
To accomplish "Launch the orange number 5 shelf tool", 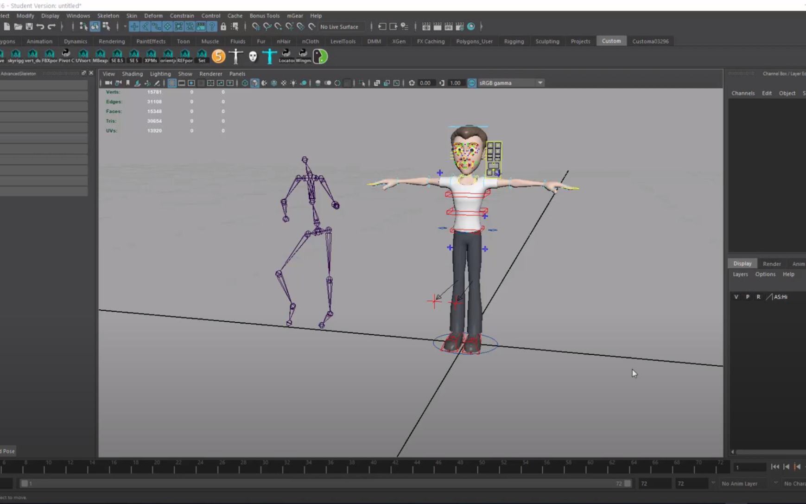I will [x=218, y=56].
